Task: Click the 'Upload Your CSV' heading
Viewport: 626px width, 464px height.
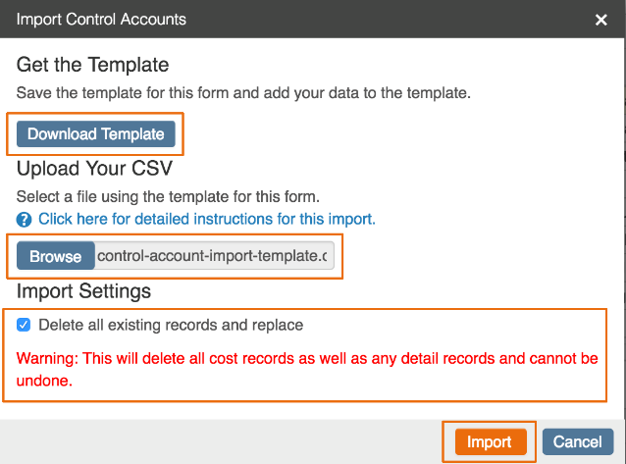Action: pyautogui.click(x=94, y=168)
